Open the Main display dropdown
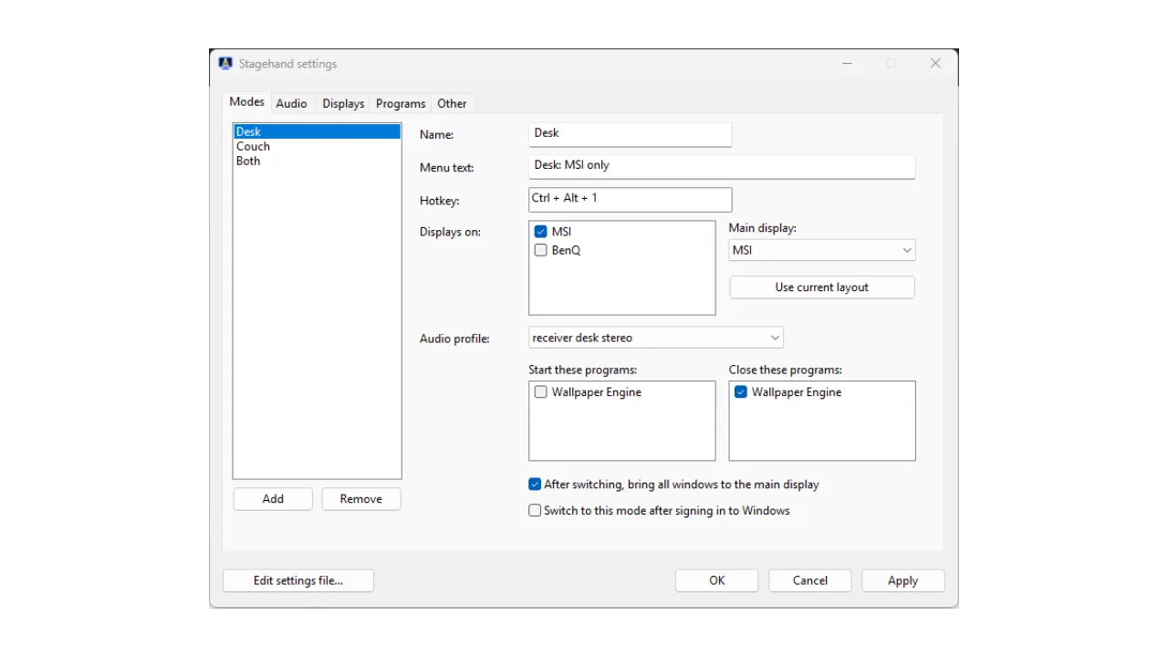The height and width of the screenshot is (657, 1168). pos(822,250)
